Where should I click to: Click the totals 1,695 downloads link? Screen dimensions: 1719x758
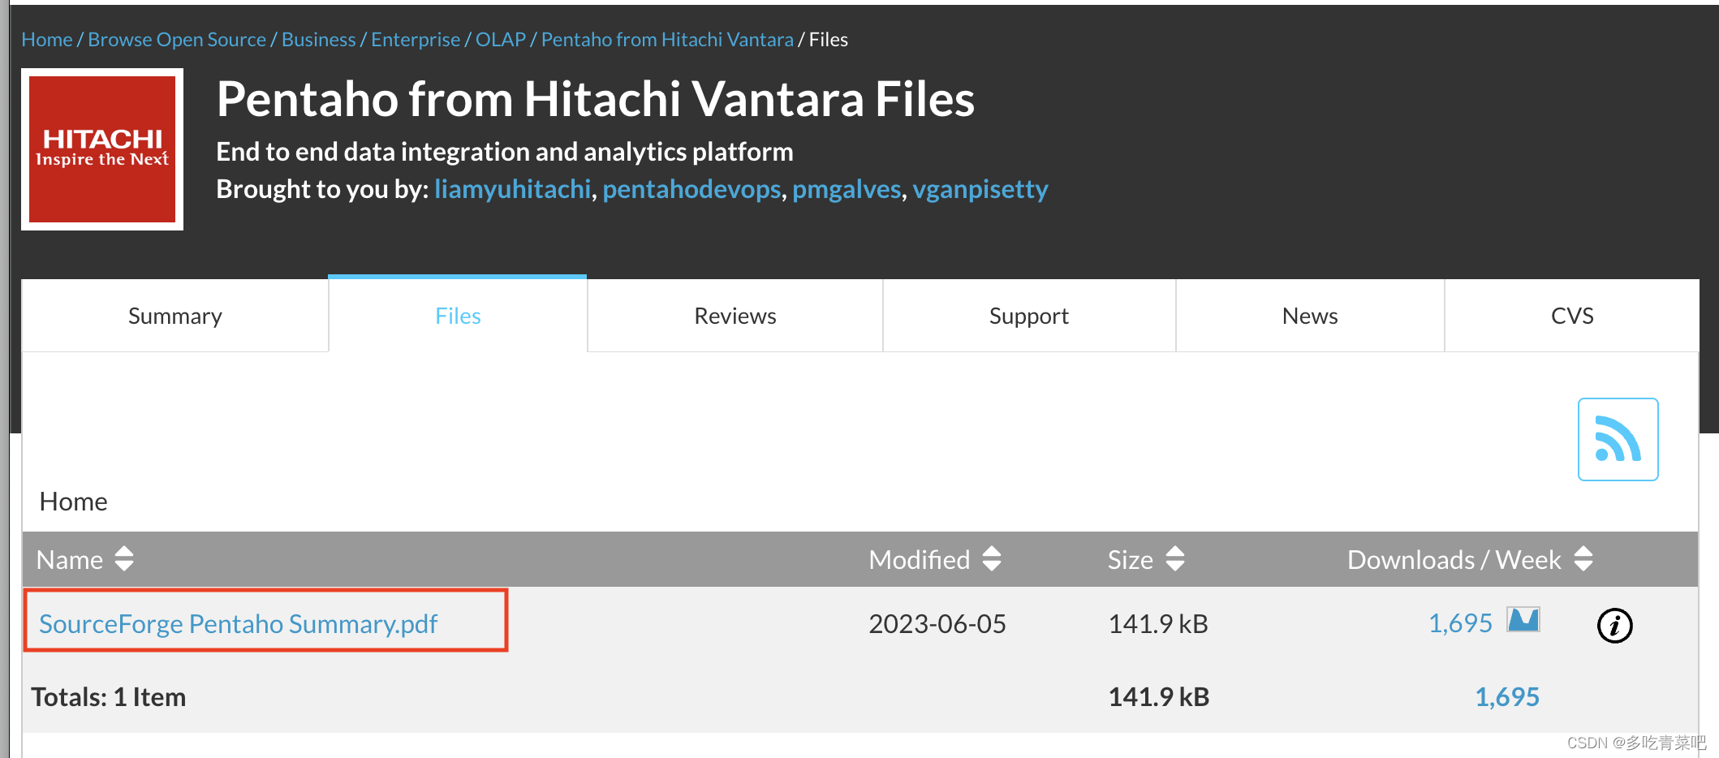pos(1507,696)
